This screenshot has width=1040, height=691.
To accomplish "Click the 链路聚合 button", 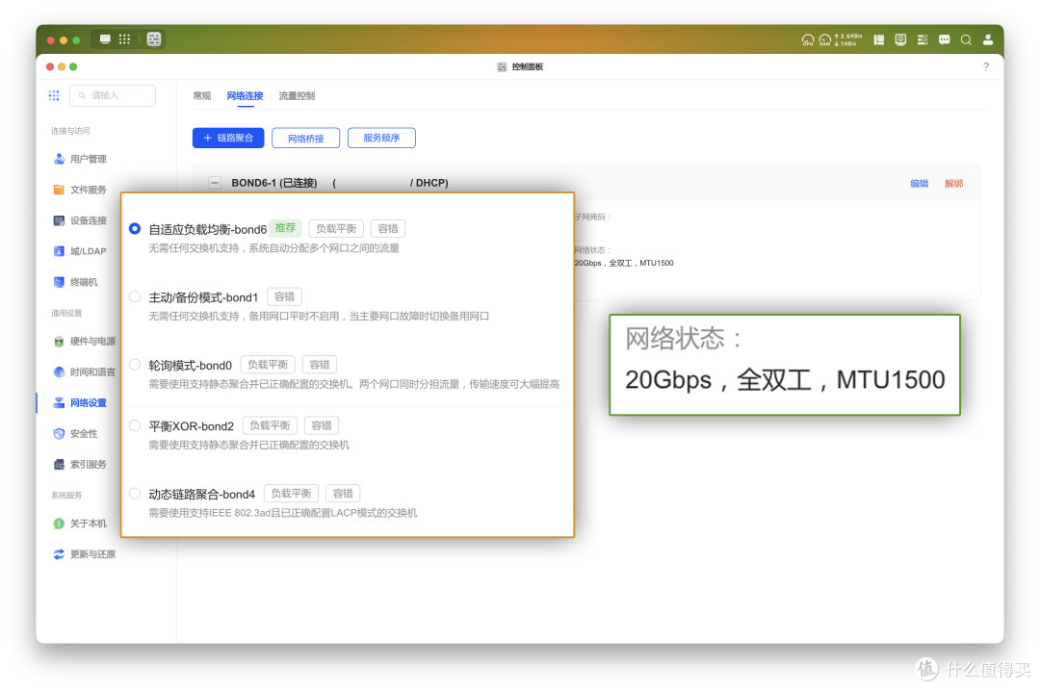I will pos(228,138).
